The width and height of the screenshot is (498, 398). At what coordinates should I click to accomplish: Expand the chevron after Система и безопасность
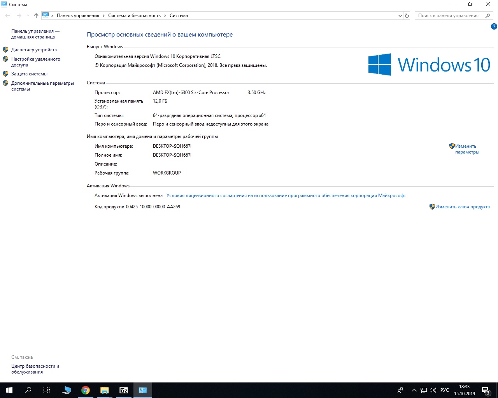pyautogui.click(x=165, y=16)
